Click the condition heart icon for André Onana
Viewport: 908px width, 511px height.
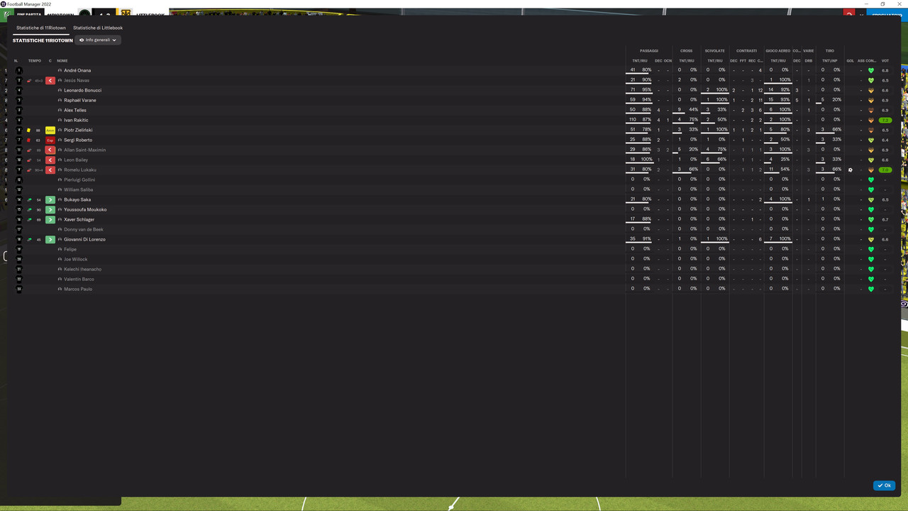[871, 71]
